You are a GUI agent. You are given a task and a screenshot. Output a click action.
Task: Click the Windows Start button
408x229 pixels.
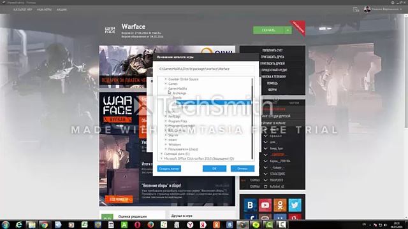point(5,225)
